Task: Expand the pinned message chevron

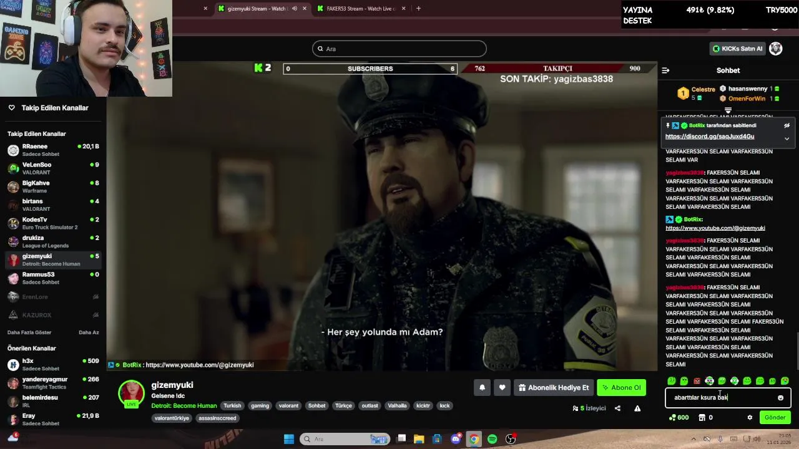Action: [x=787, y=138]
